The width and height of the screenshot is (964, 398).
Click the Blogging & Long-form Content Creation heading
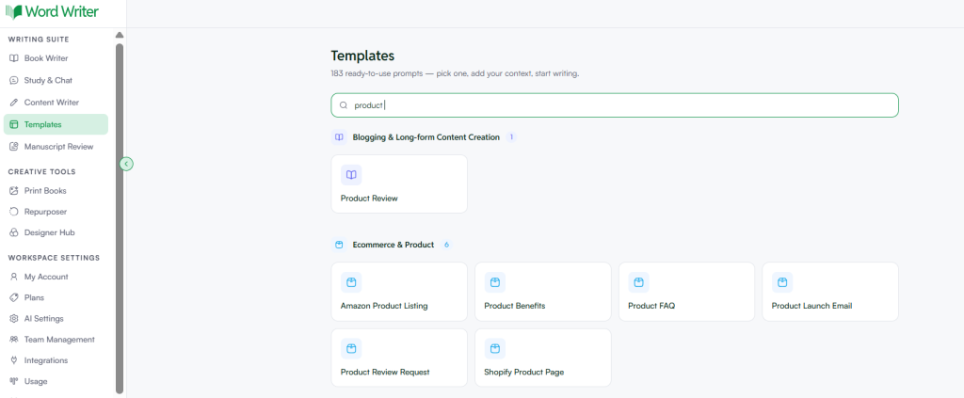[x=426, y=137]
